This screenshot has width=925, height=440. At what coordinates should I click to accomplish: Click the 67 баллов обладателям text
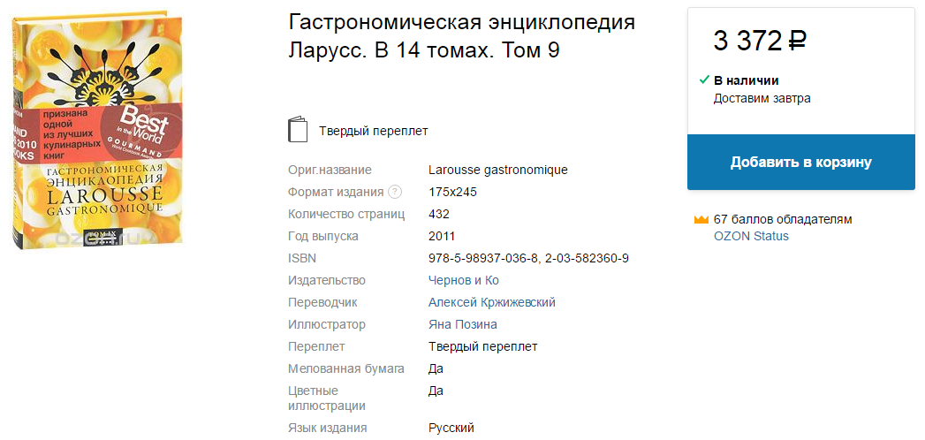783,219
